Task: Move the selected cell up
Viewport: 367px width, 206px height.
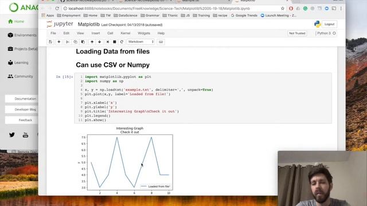Action: pyautogui.click(x=92, y=42)
